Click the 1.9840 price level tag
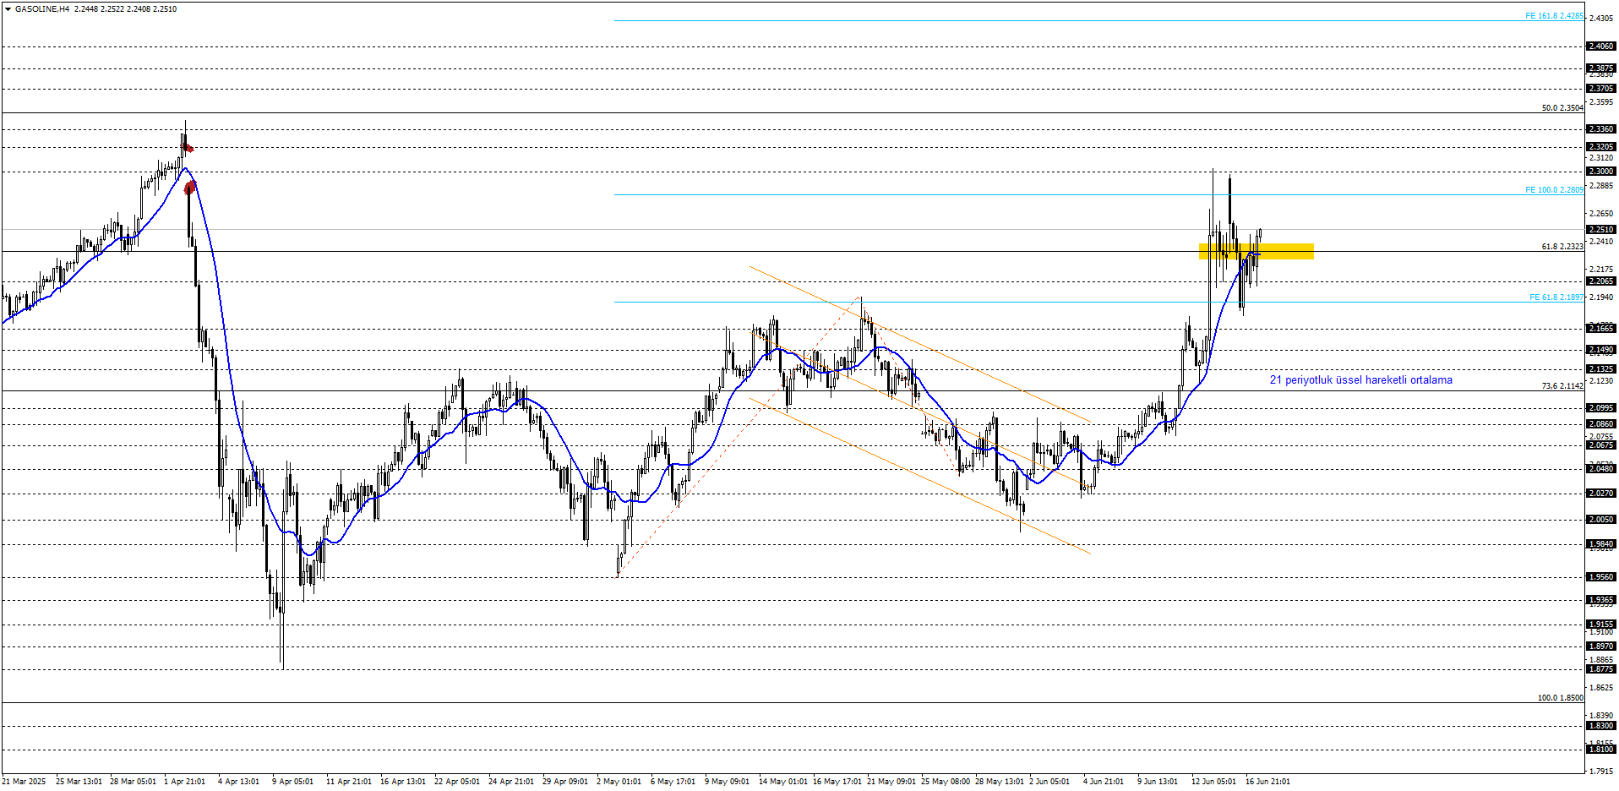 pyautogui.click(x=1601, y=544)
